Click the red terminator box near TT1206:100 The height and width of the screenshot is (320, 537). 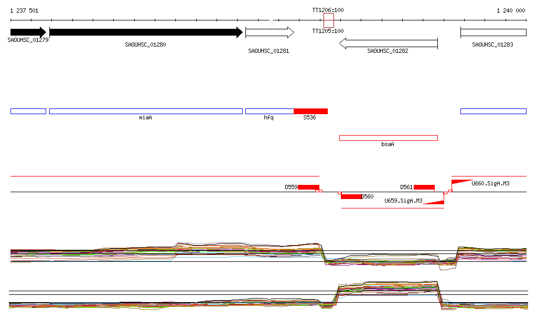(329, 20)
